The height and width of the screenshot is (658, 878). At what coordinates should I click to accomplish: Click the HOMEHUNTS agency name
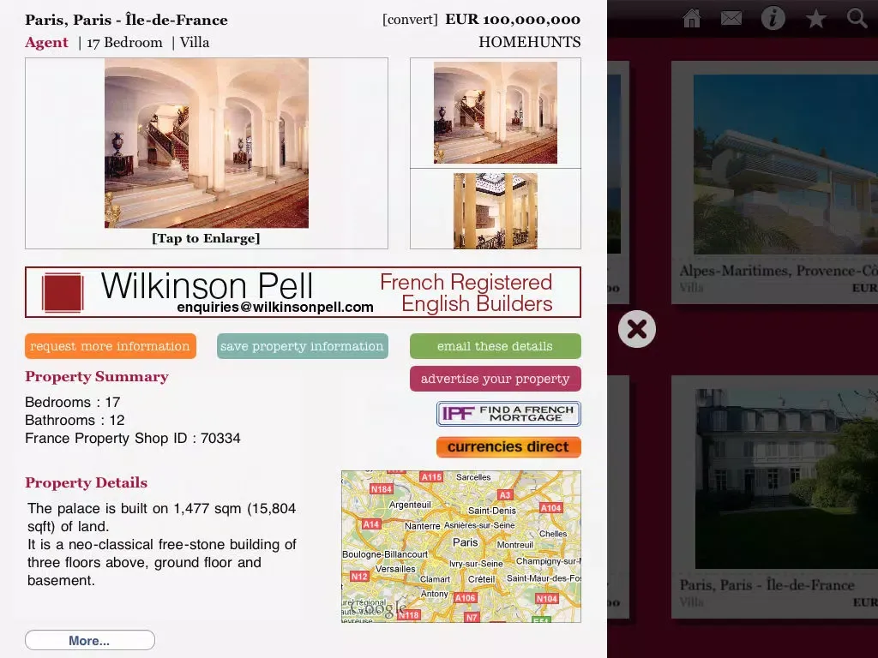point(529,43)
